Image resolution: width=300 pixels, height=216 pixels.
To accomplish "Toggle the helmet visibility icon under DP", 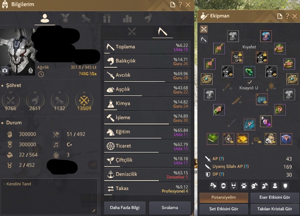I will tap(254, 186).
